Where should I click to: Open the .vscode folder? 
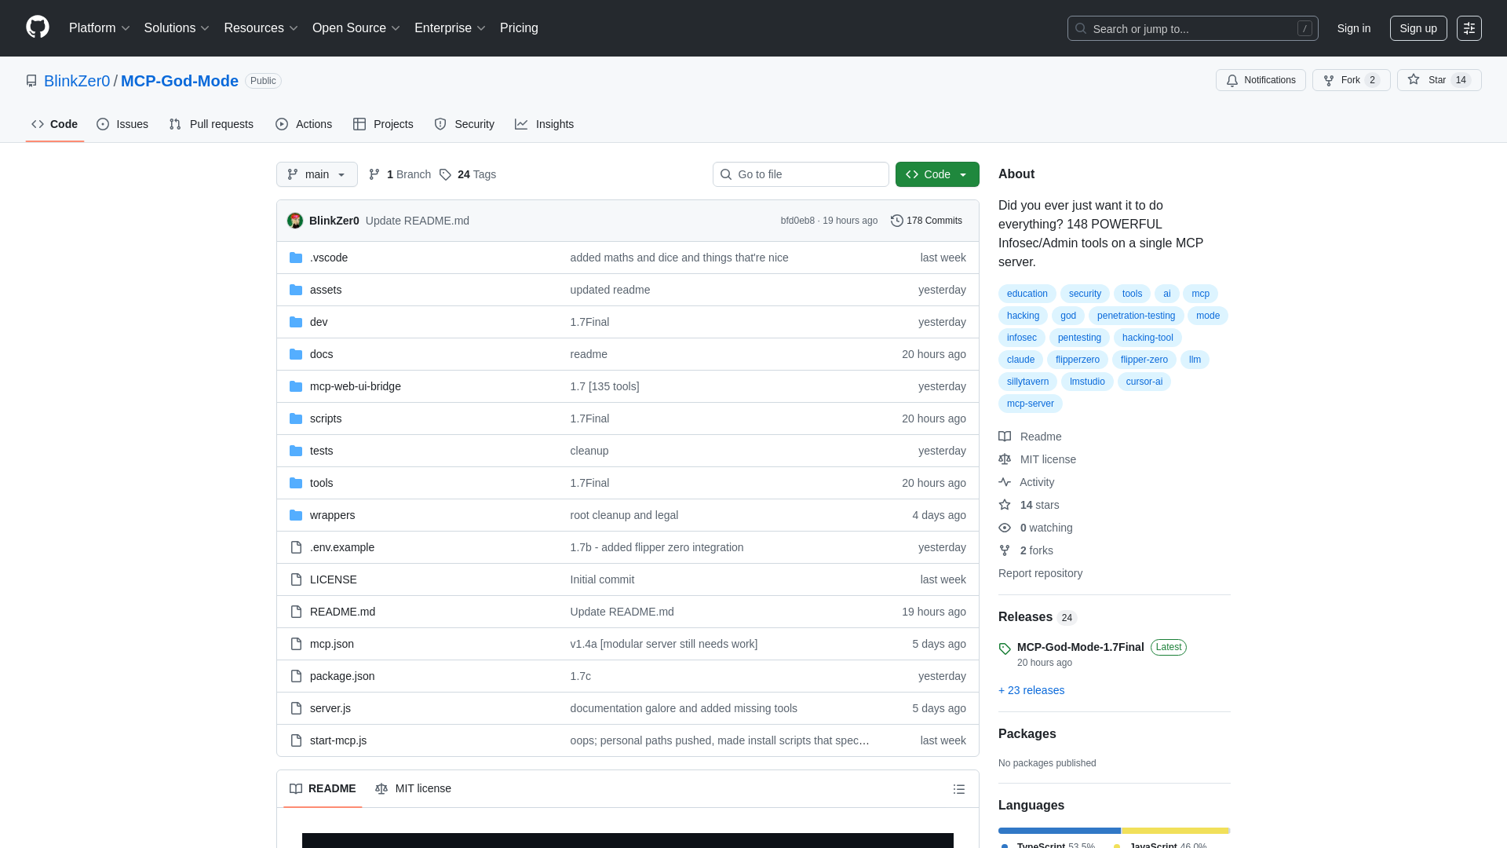tap(329, 258)
